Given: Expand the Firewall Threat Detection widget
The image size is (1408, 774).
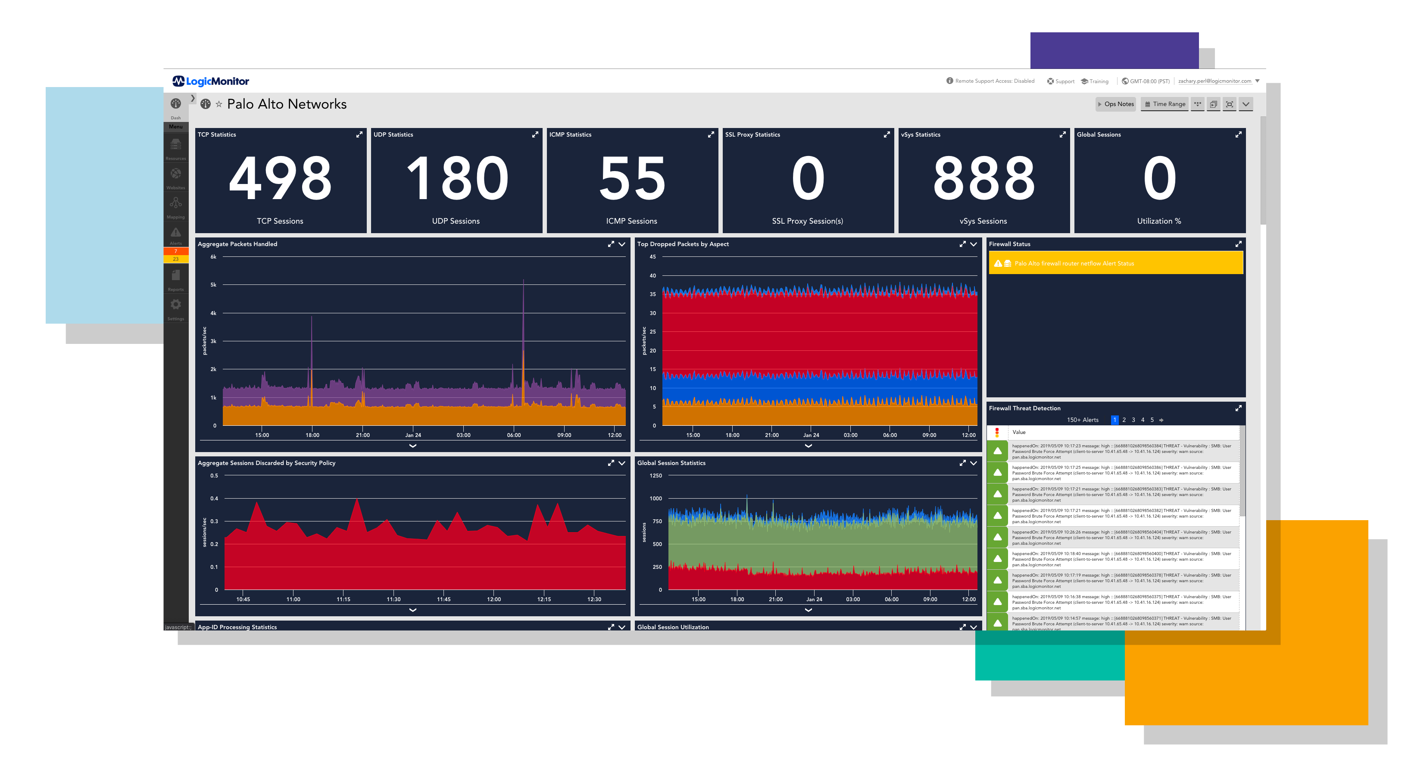Looking at the screenshot, I should 1239,408.
